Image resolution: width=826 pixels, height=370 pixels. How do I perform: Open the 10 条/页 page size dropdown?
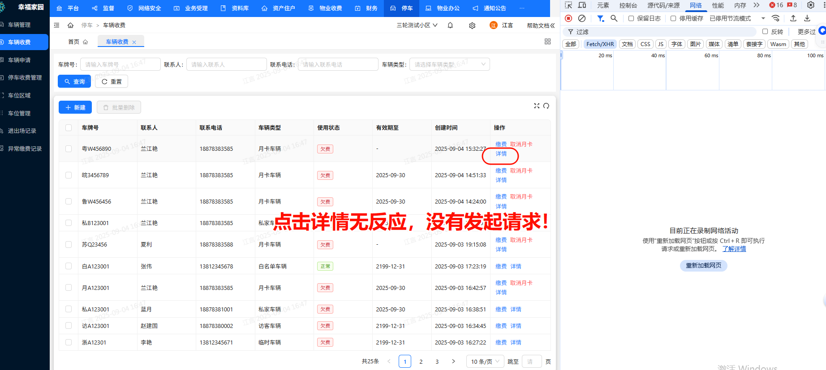click(x=485, y=361)
